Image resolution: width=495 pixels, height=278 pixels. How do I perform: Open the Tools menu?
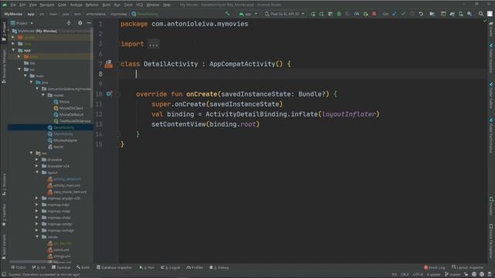click(x=128, y=5)
